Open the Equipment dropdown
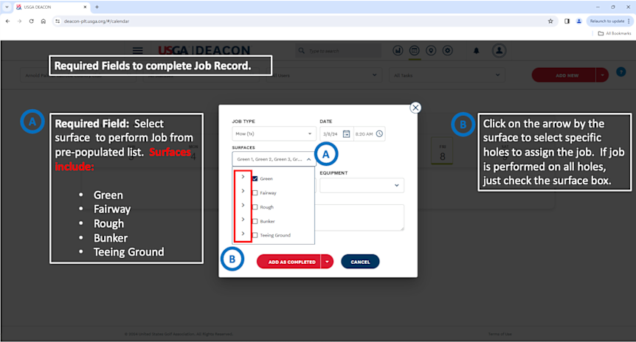This screenshot has height=342, width=636. point(362,185)
